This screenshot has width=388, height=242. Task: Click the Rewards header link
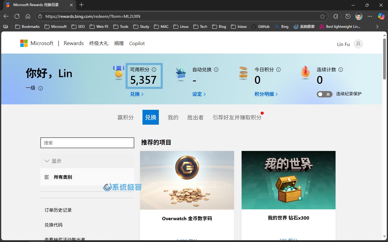74,43
